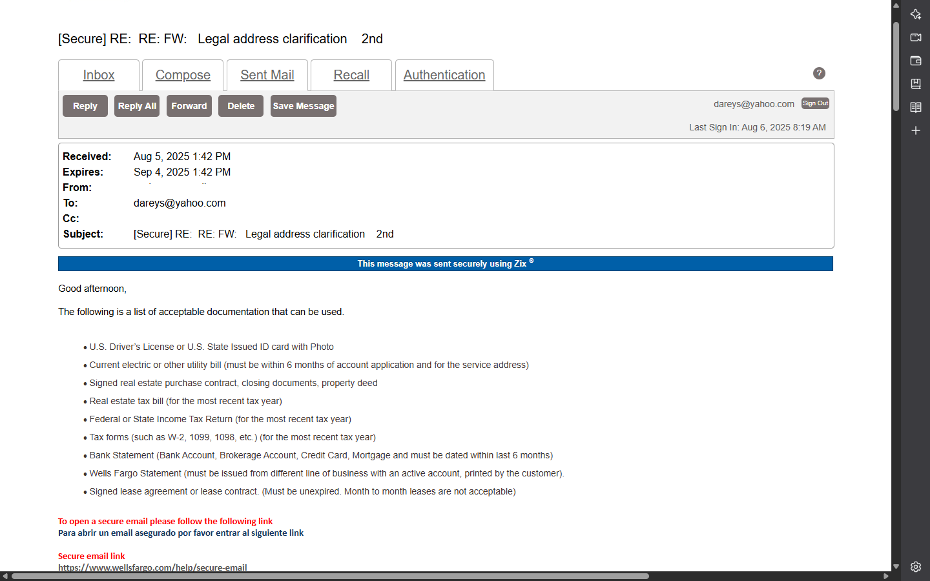Screen dimensions: 930x581
Task: Click the Reply button
Action: (85, 106)
